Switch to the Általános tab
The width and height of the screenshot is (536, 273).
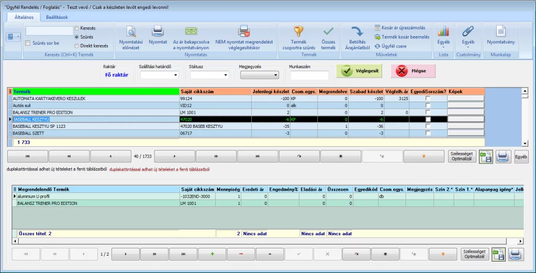(24, 17)
